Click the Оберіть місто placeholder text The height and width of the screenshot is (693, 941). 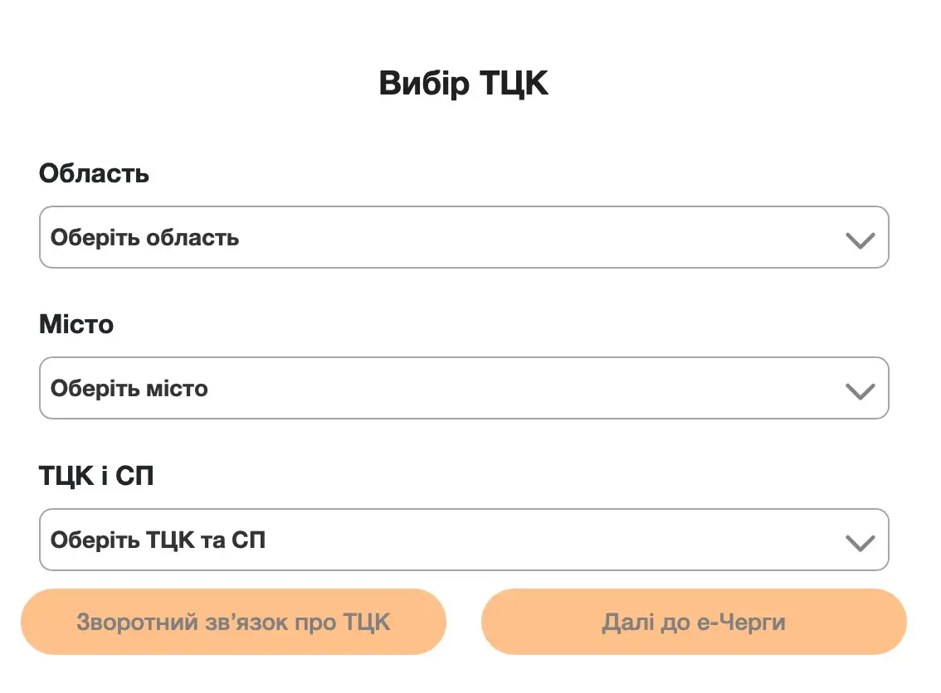129,389
